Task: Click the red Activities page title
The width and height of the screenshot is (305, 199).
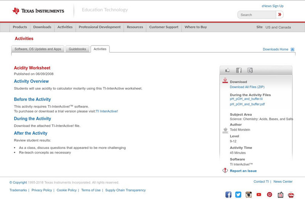Action: pos(24,38)
